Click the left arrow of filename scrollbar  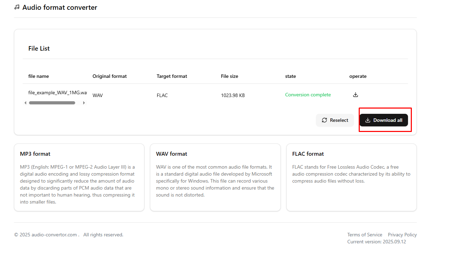pyautogui.click(x=25, y=103)
